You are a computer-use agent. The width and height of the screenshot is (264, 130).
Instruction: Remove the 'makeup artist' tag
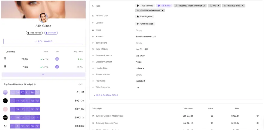pyautogui.click(x=243, y=6)
